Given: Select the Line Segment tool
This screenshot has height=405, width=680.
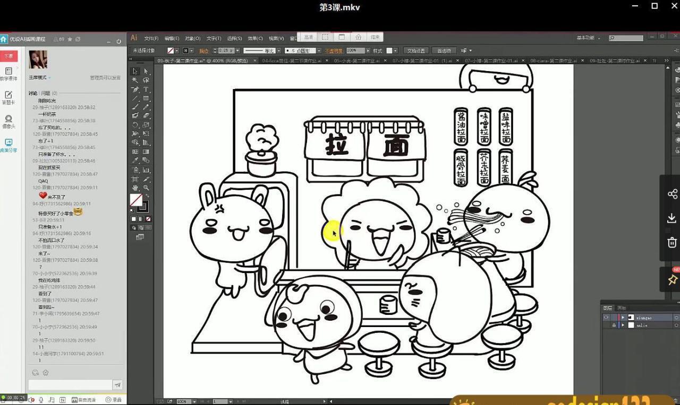Looking at the screenshot, I should tap(135, 98).
